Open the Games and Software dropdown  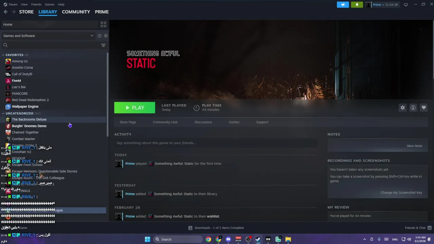click(x=48, y=36)
